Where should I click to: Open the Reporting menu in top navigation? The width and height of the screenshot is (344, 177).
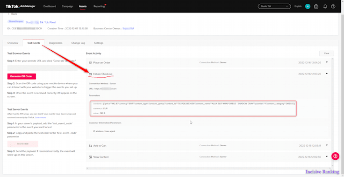coord(99,7)
